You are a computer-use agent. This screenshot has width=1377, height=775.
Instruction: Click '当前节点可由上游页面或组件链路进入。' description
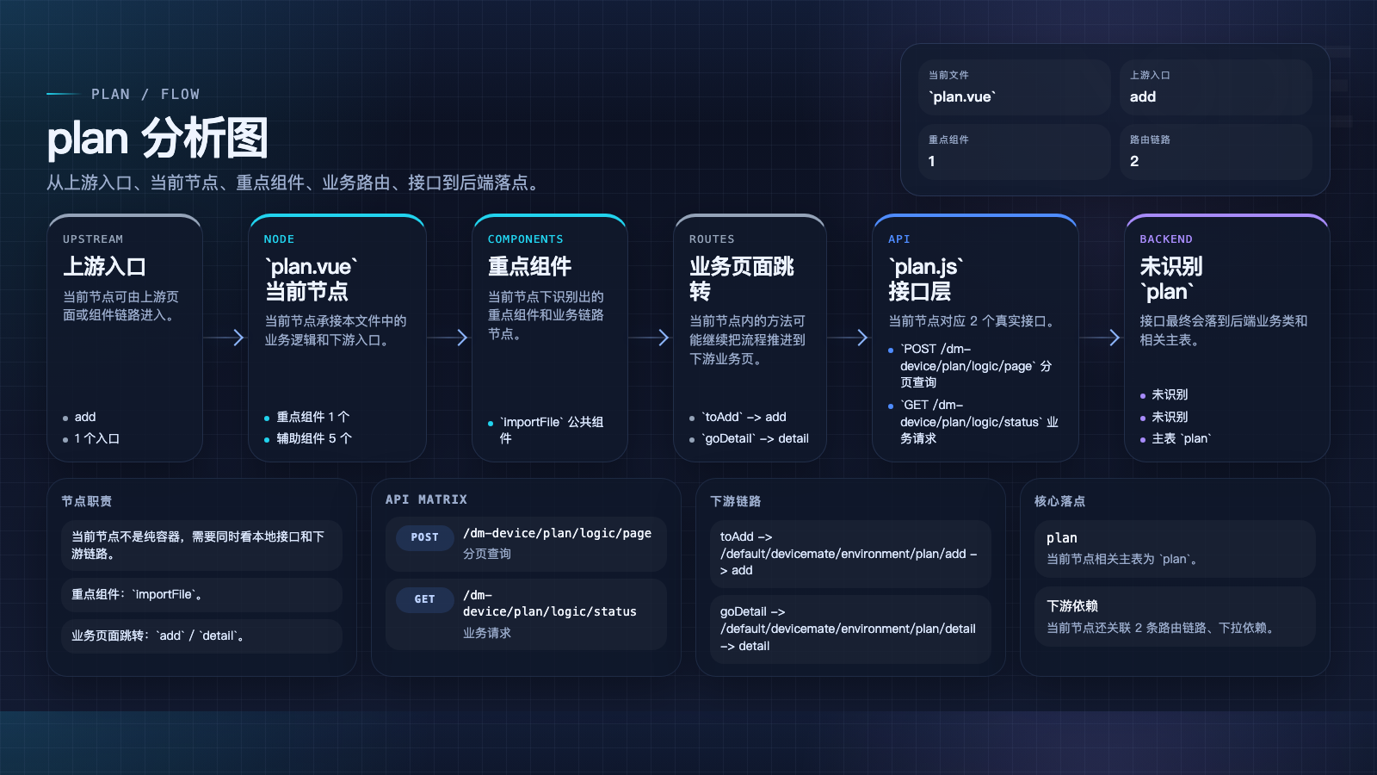(x=120, y=306)
